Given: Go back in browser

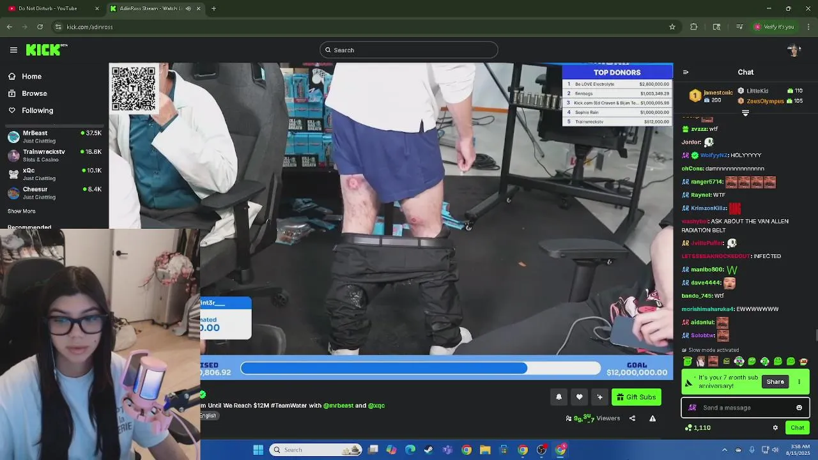Looking at the screenshot, I should tap(10, 27).
